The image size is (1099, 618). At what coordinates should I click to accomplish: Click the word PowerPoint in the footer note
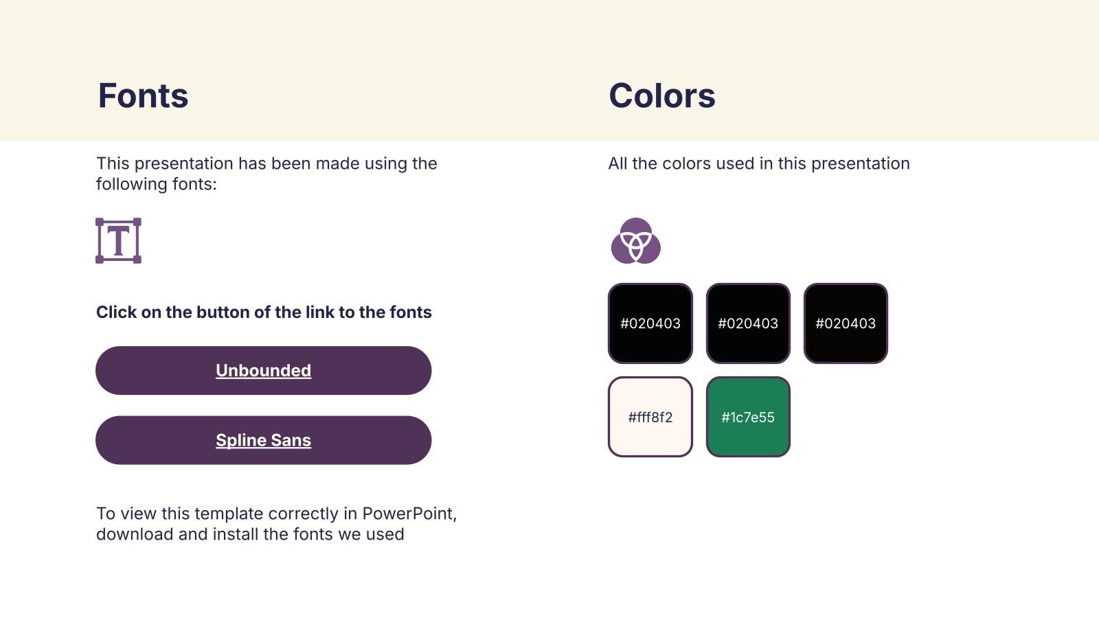click(409, 514)
